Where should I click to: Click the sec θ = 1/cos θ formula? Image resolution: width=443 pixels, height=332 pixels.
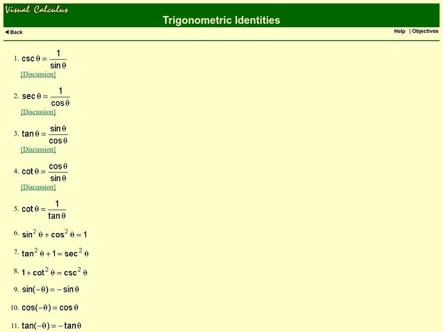pyautogui.click(x=46, y=96)
